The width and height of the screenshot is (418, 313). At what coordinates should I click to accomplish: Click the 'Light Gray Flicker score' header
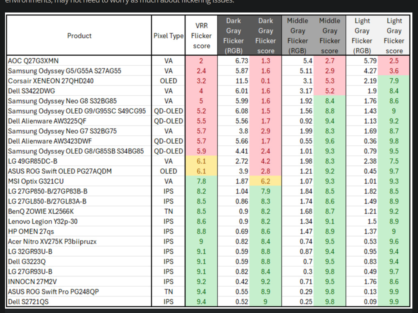pos(394,36)
